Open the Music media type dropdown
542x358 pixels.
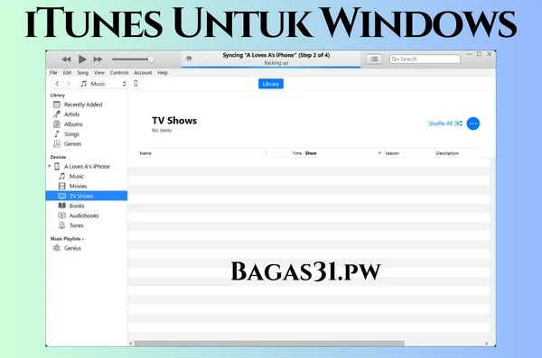point(103,84)
